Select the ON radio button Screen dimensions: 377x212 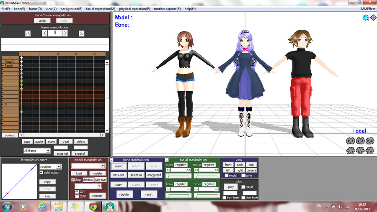tap(77, 192)
